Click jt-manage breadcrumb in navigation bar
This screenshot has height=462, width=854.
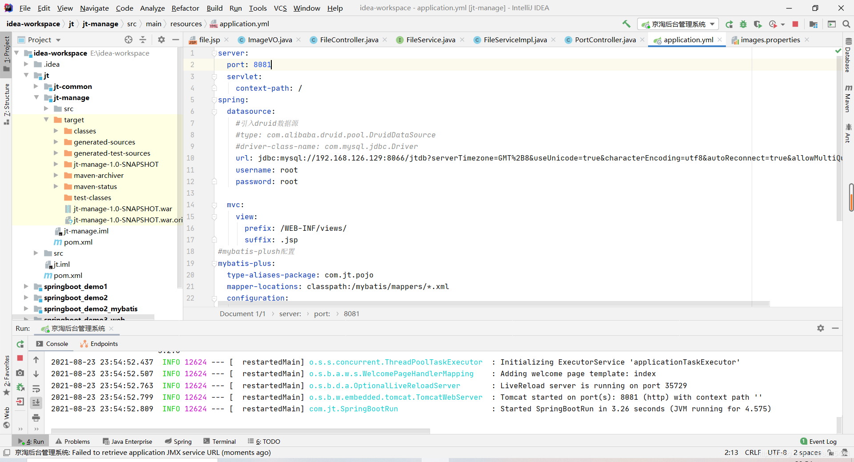(x=101, y=24)
